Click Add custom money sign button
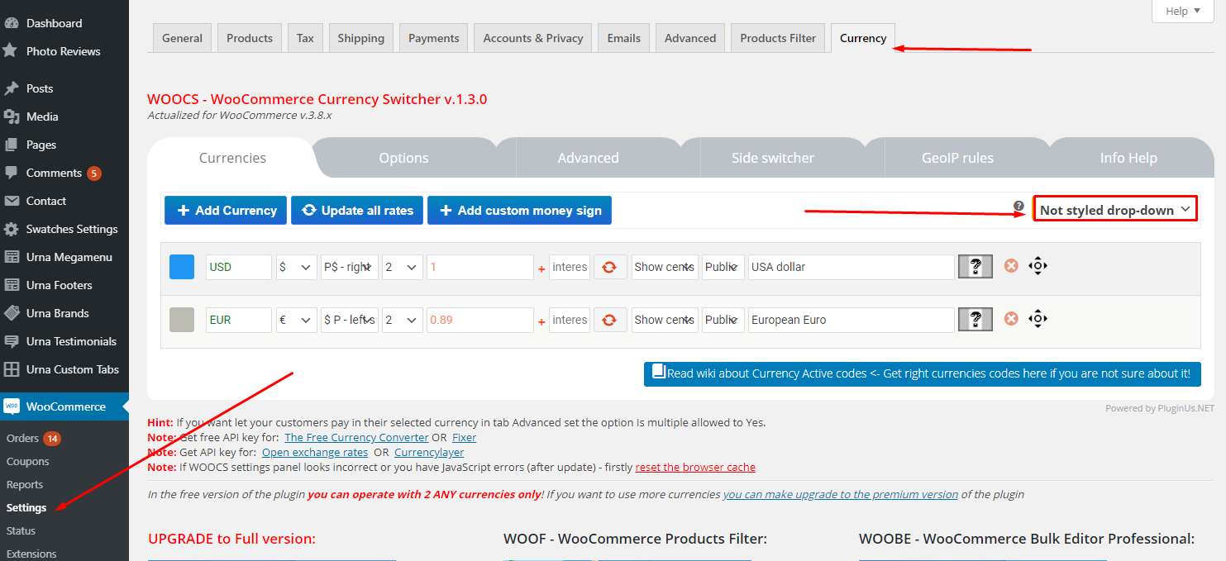 pos(519,211)
